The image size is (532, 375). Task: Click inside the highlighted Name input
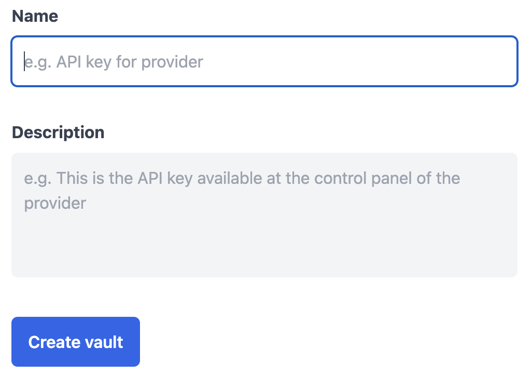tap(264, 61)
